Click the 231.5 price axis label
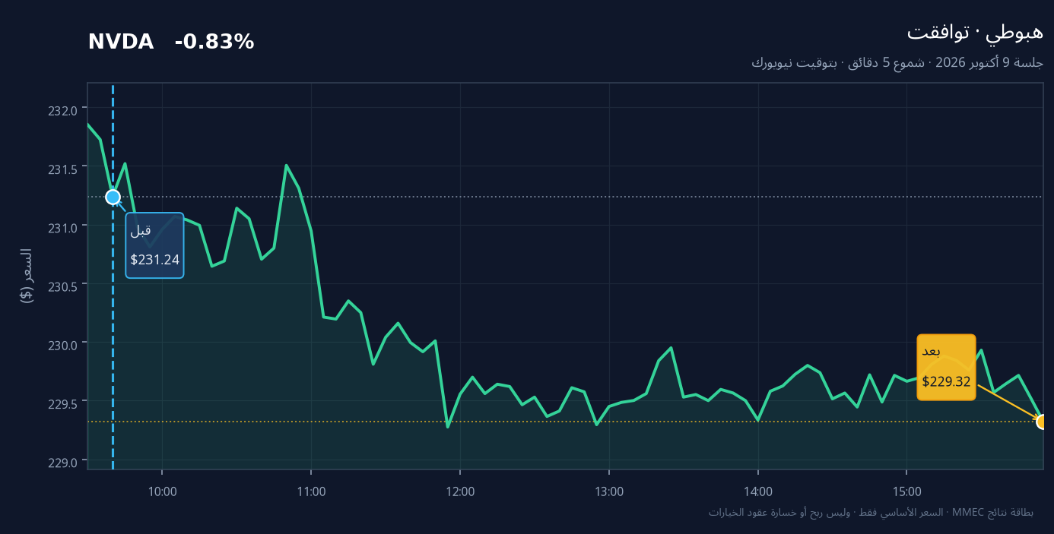Viewport: 1054px width, 534px height. (x=62, y=169)
